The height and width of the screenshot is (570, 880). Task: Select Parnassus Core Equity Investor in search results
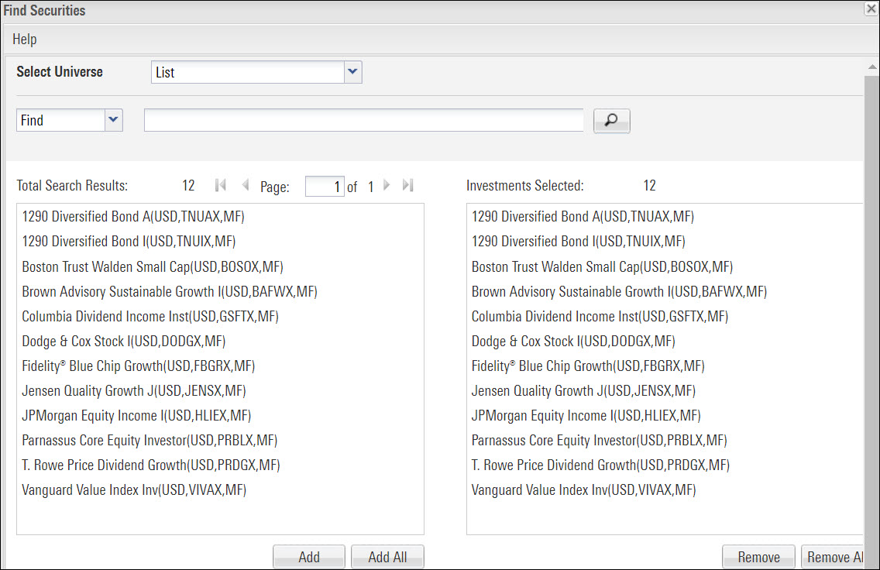150,441
